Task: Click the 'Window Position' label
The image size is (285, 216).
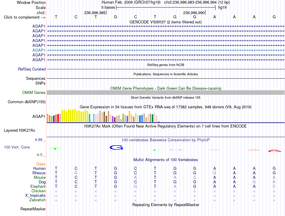Action: [x=31, y=2]
